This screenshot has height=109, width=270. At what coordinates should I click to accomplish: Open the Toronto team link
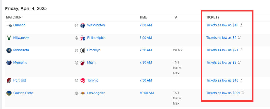point(93,80)
